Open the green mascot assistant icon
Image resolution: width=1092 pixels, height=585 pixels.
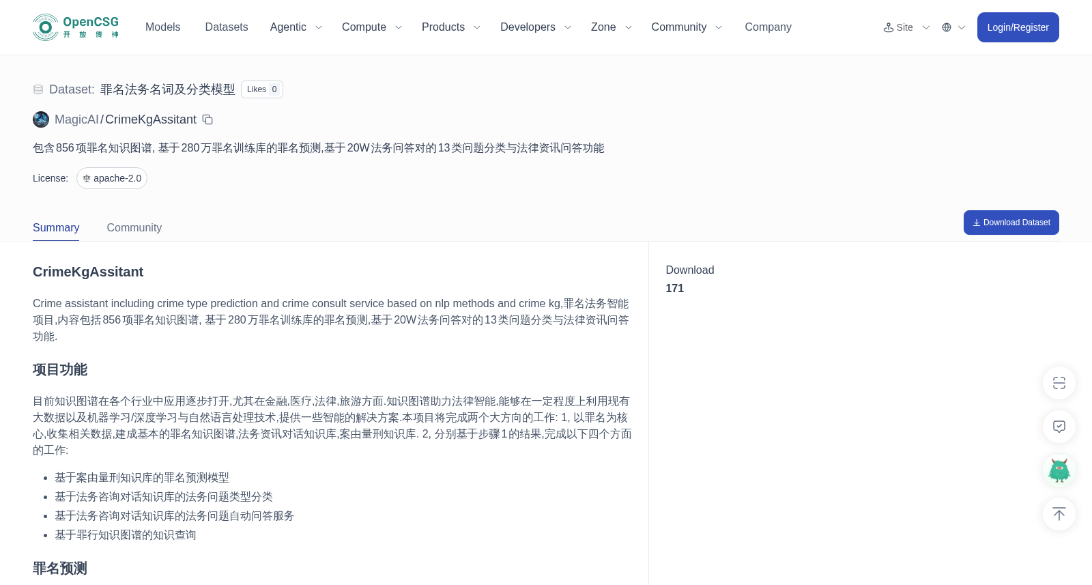tap(1059, 470)
